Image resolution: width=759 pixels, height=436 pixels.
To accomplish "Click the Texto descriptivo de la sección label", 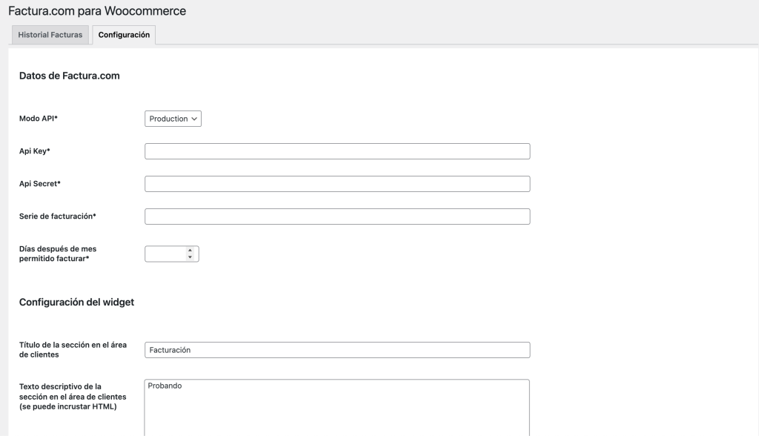I will [73, 397].
